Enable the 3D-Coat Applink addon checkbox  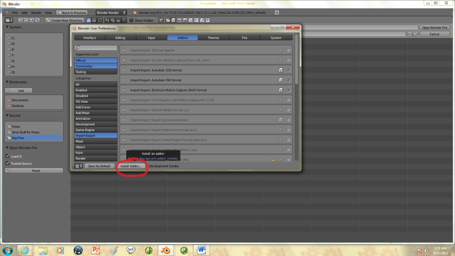(288, 50)
